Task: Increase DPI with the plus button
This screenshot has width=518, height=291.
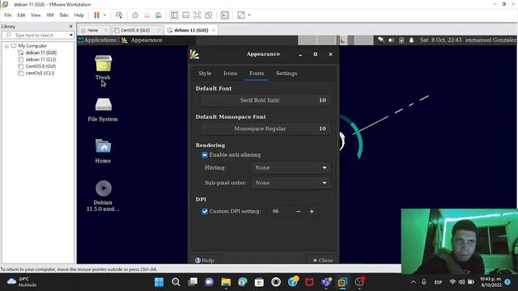Action: 312,211
